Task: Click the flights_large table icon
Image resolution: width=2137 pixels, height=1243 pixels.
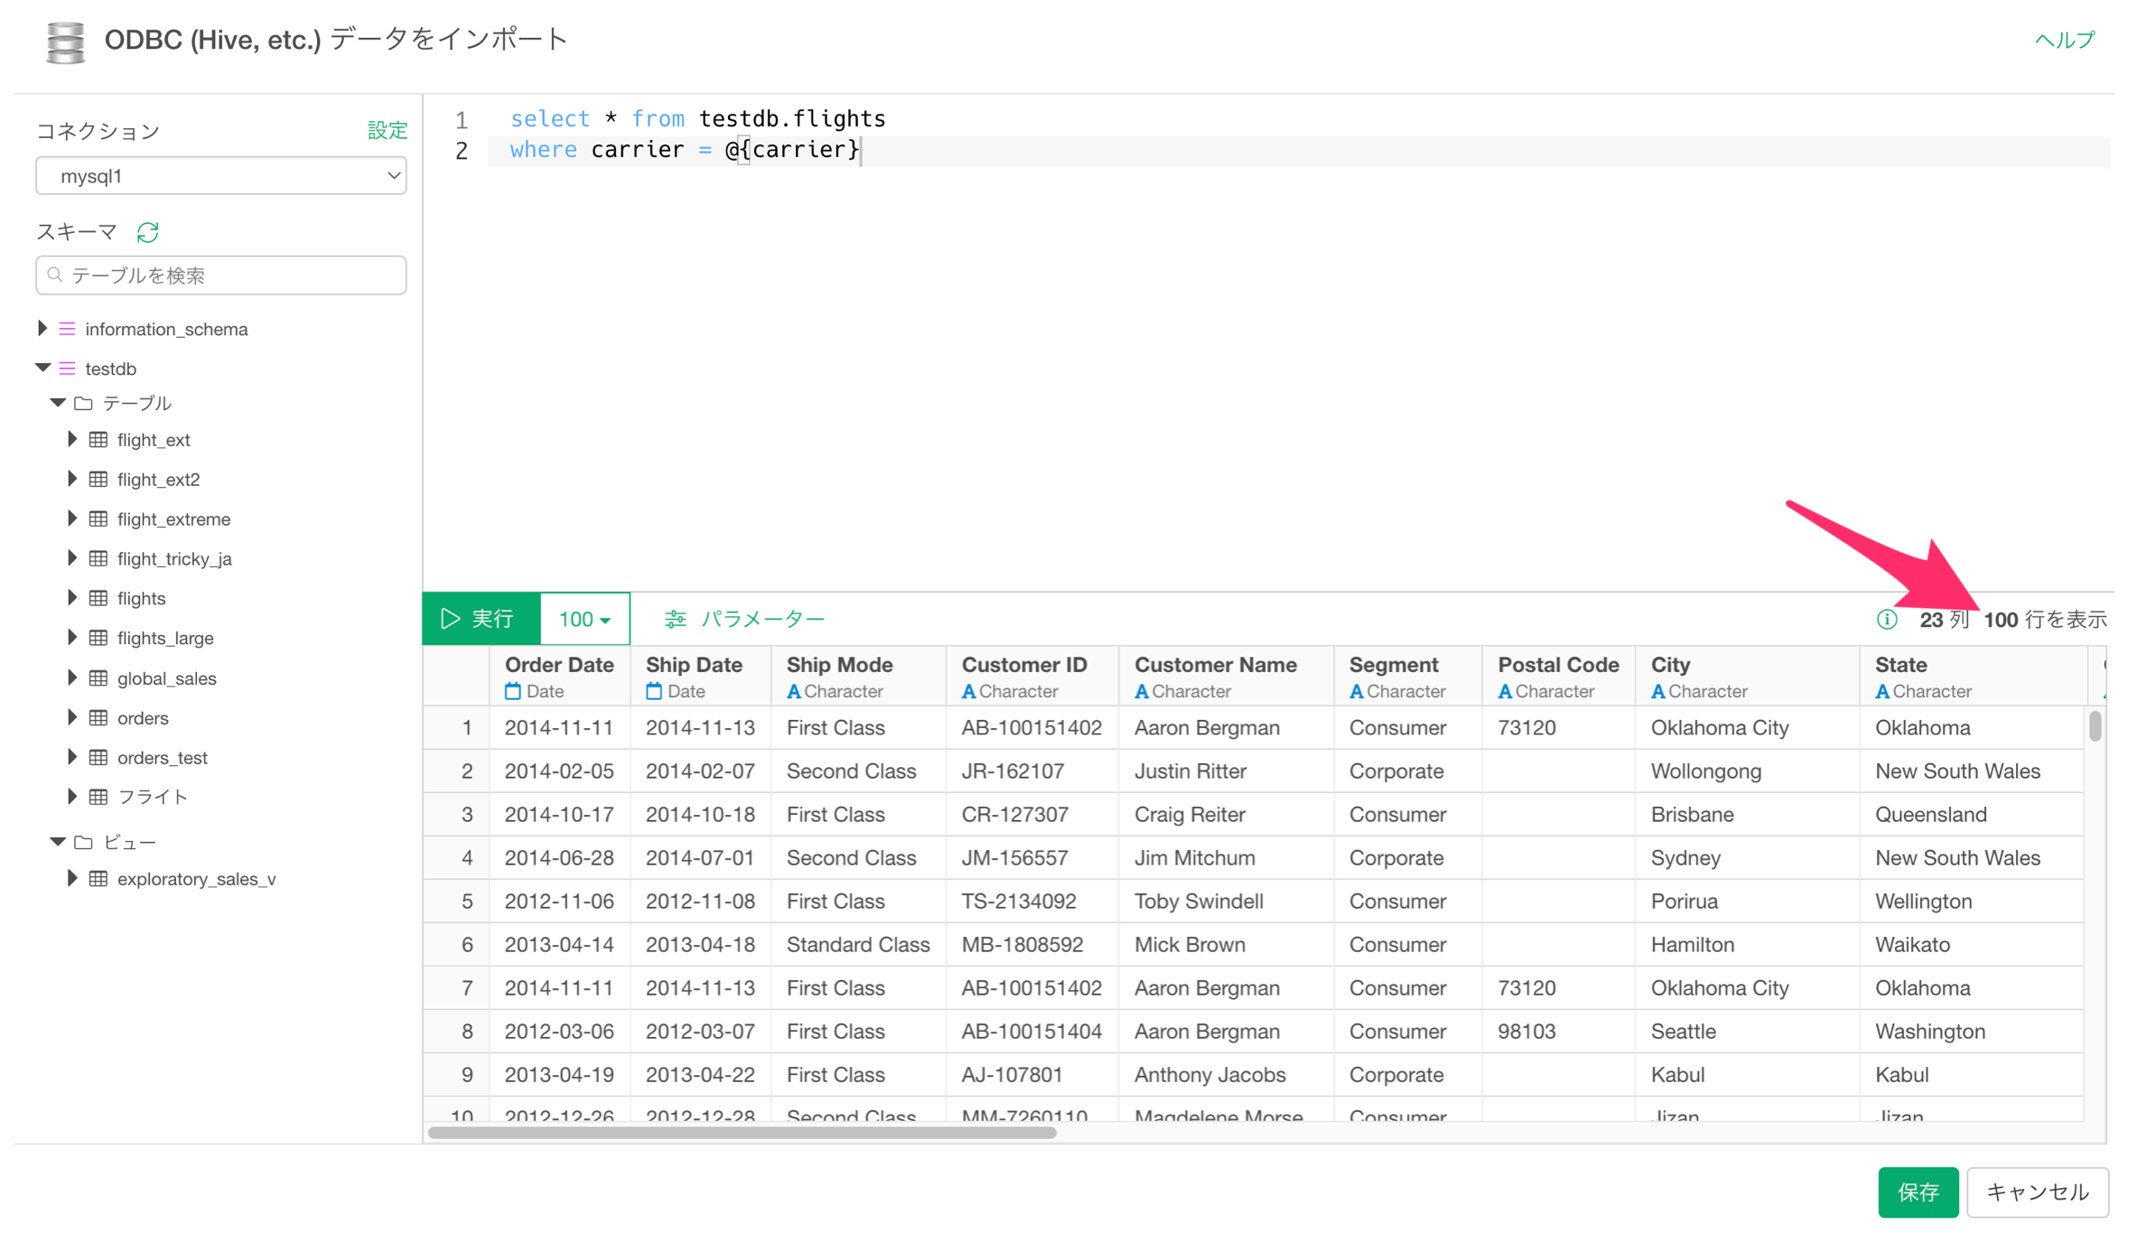Action: pos(98,638)
